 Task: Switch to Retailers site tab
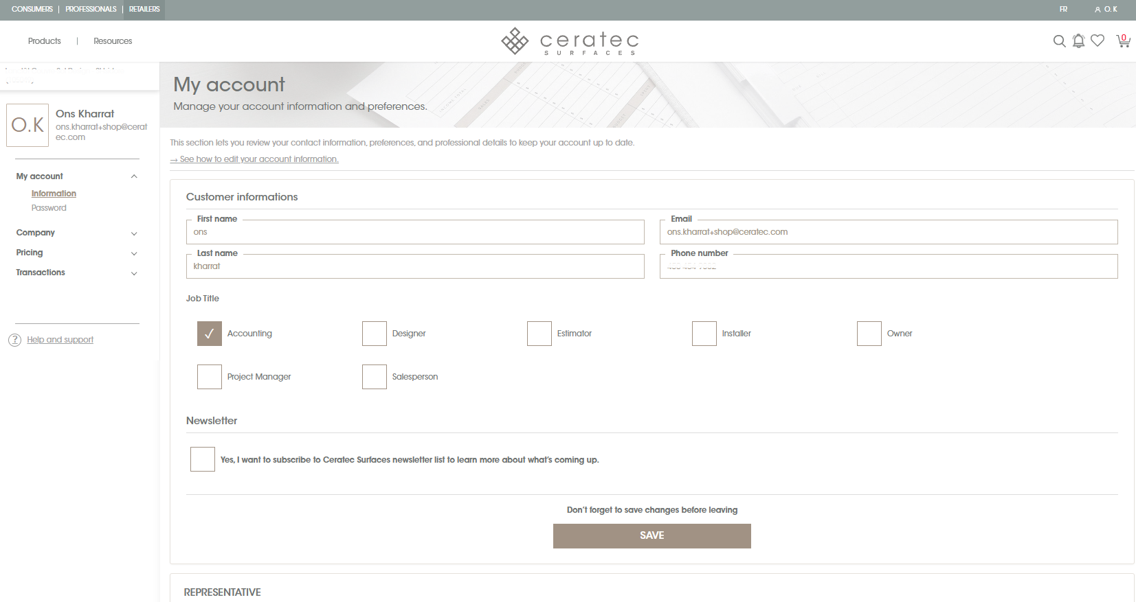pyautogui.click(x=144, y=10)
